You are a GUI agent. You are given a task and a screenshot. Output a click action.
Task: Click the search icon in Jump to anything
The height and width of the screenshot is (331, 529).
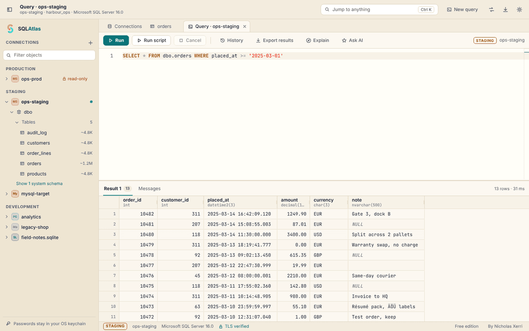click(x=327, y=10)
